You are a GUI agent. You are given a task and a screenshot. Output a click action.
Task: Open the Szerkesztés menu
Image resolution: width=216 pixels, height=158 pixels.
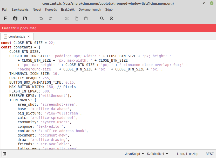coord(20,10)
